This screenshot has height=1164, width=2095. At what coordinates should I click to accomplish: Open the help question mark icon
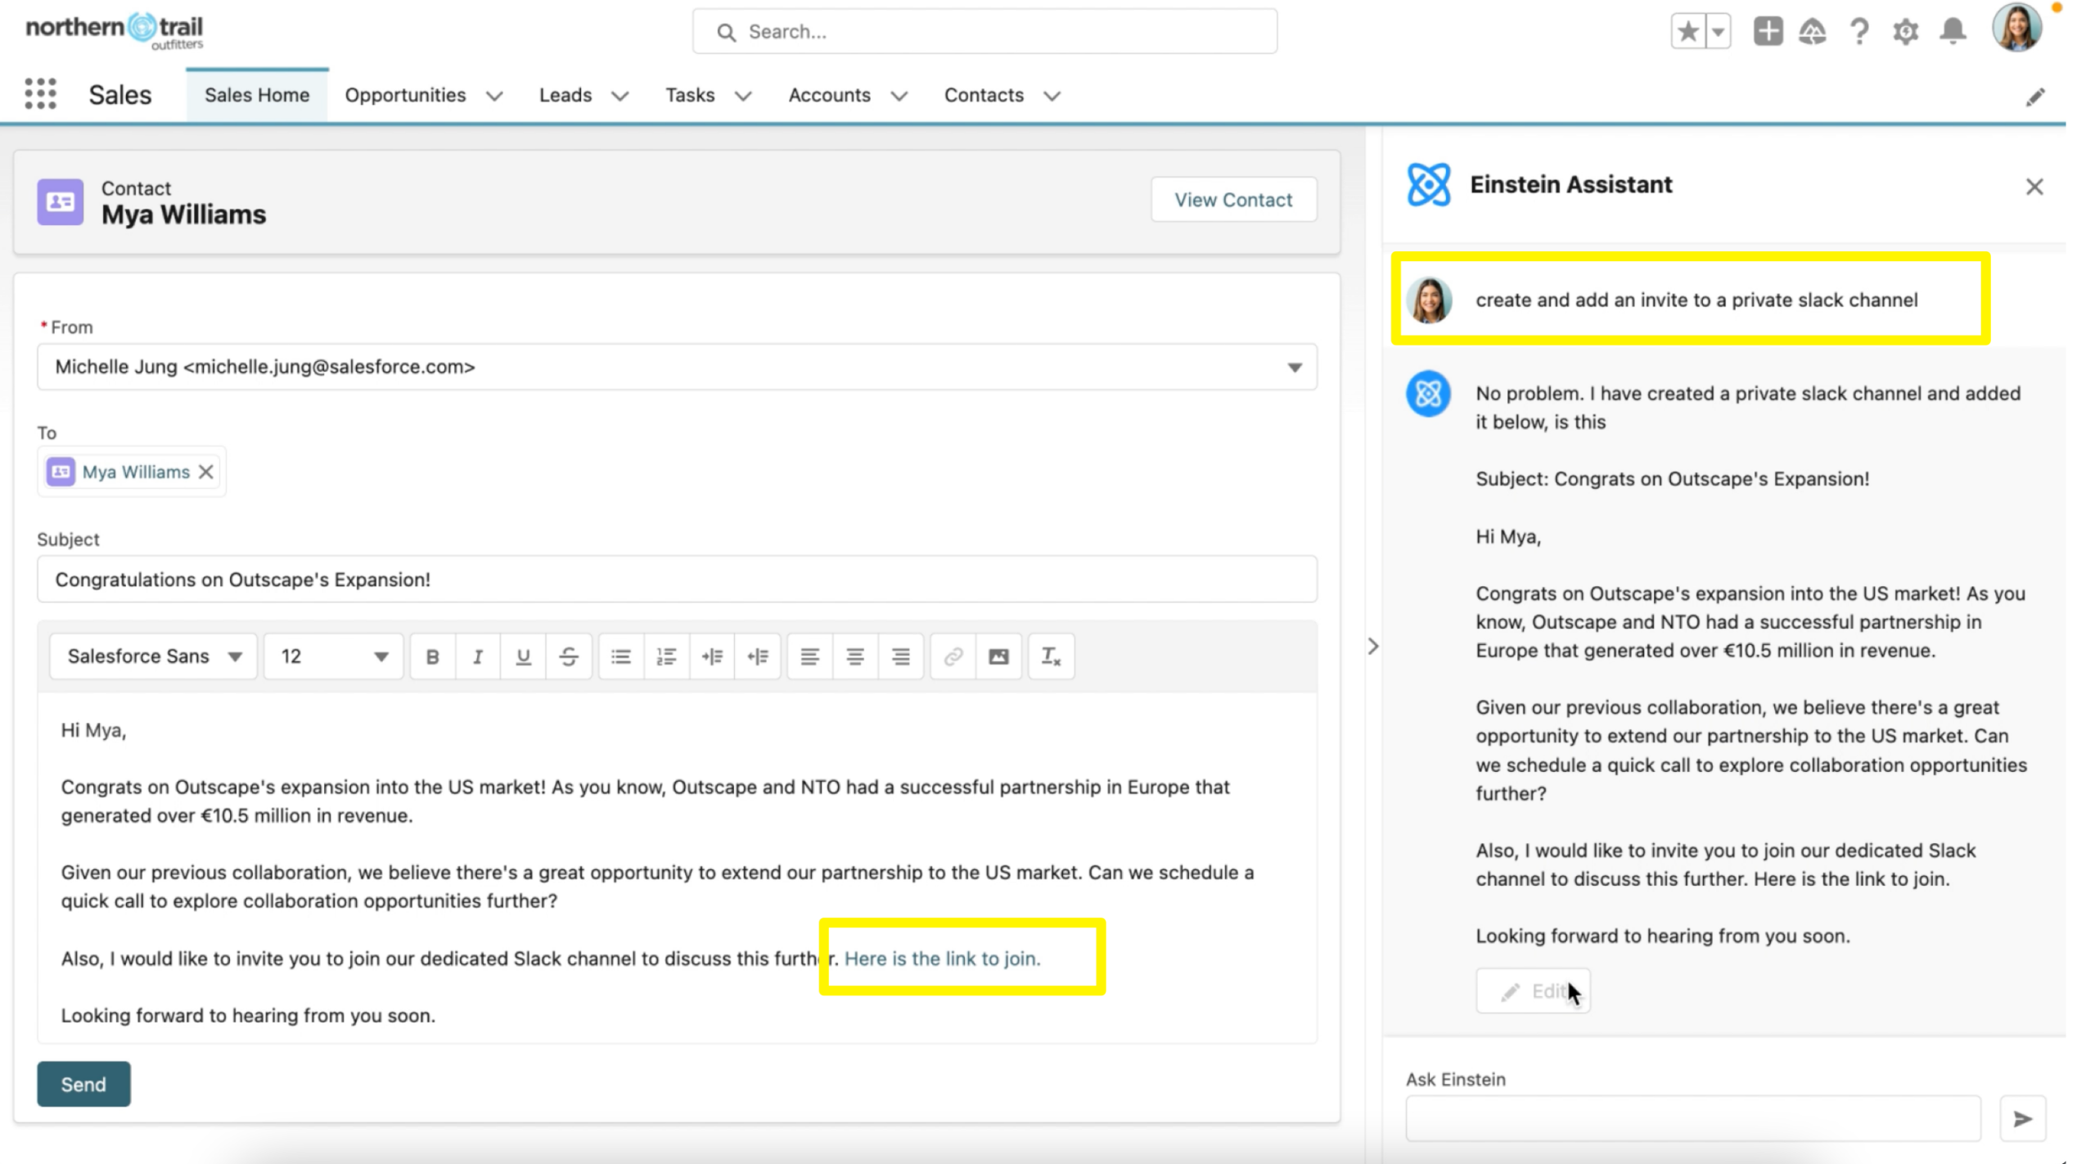[x=1859, y=32]
